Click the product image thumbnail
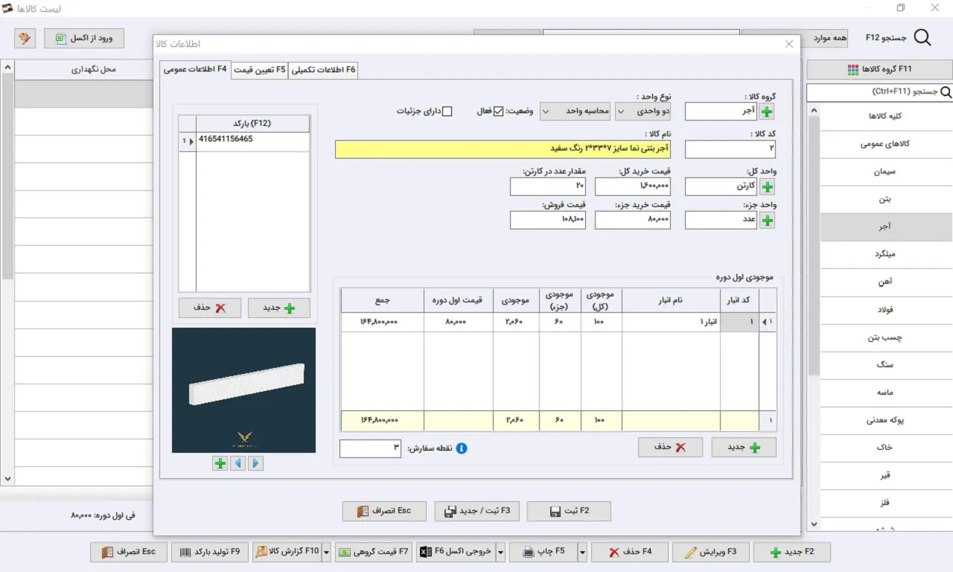 (x=243, y=390)
